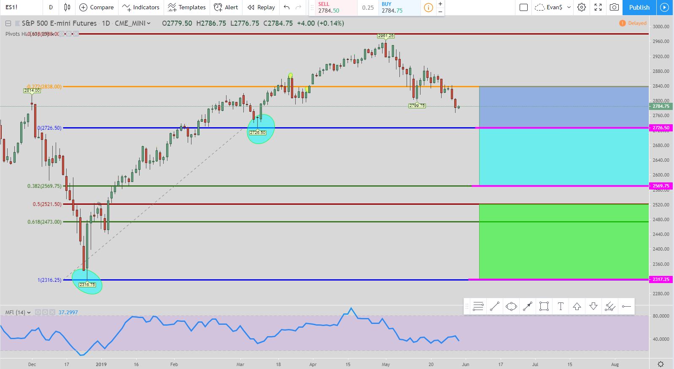Image resolution: width=674 pixels, height=369 pixels.
Task: Select the 2726.50 magenta price label
Action: [661, 128]
